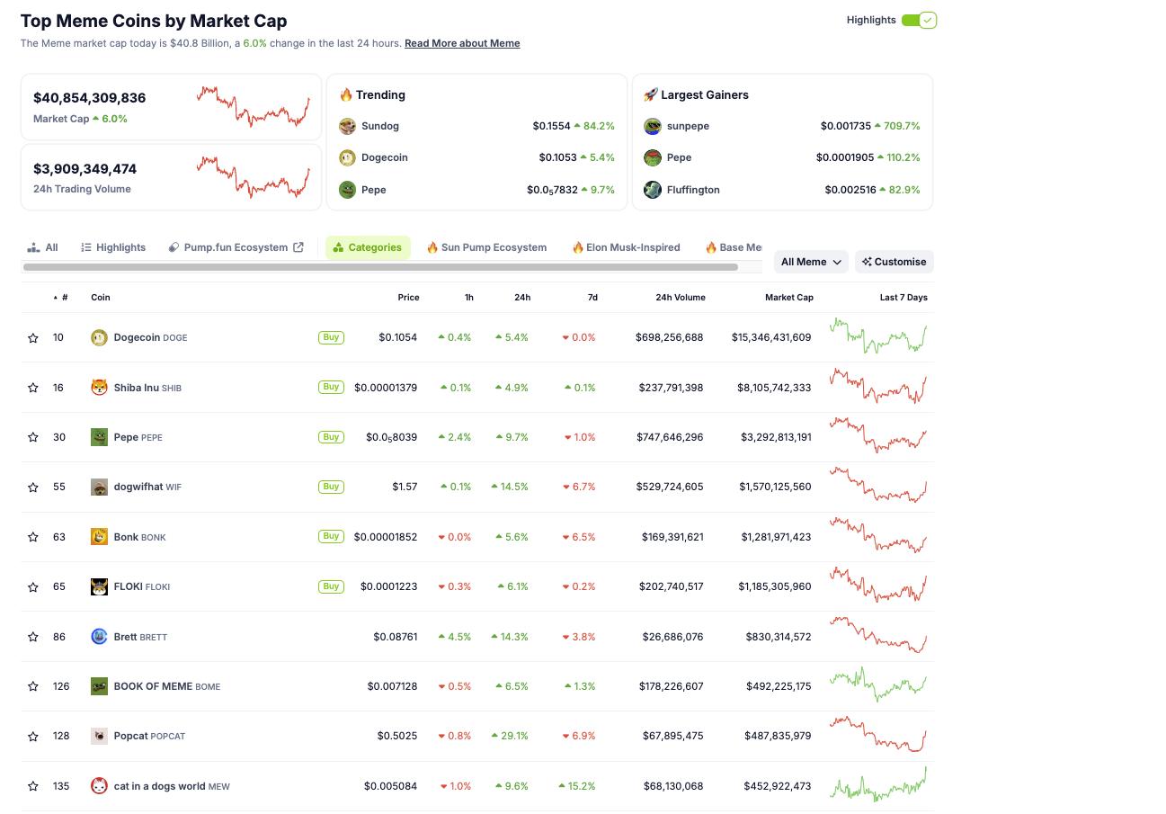Image resolution: width=1166 pixels, height=814 pixels.
Task: Click the fire icon next to Trending
Action: [x=347, y=94]
